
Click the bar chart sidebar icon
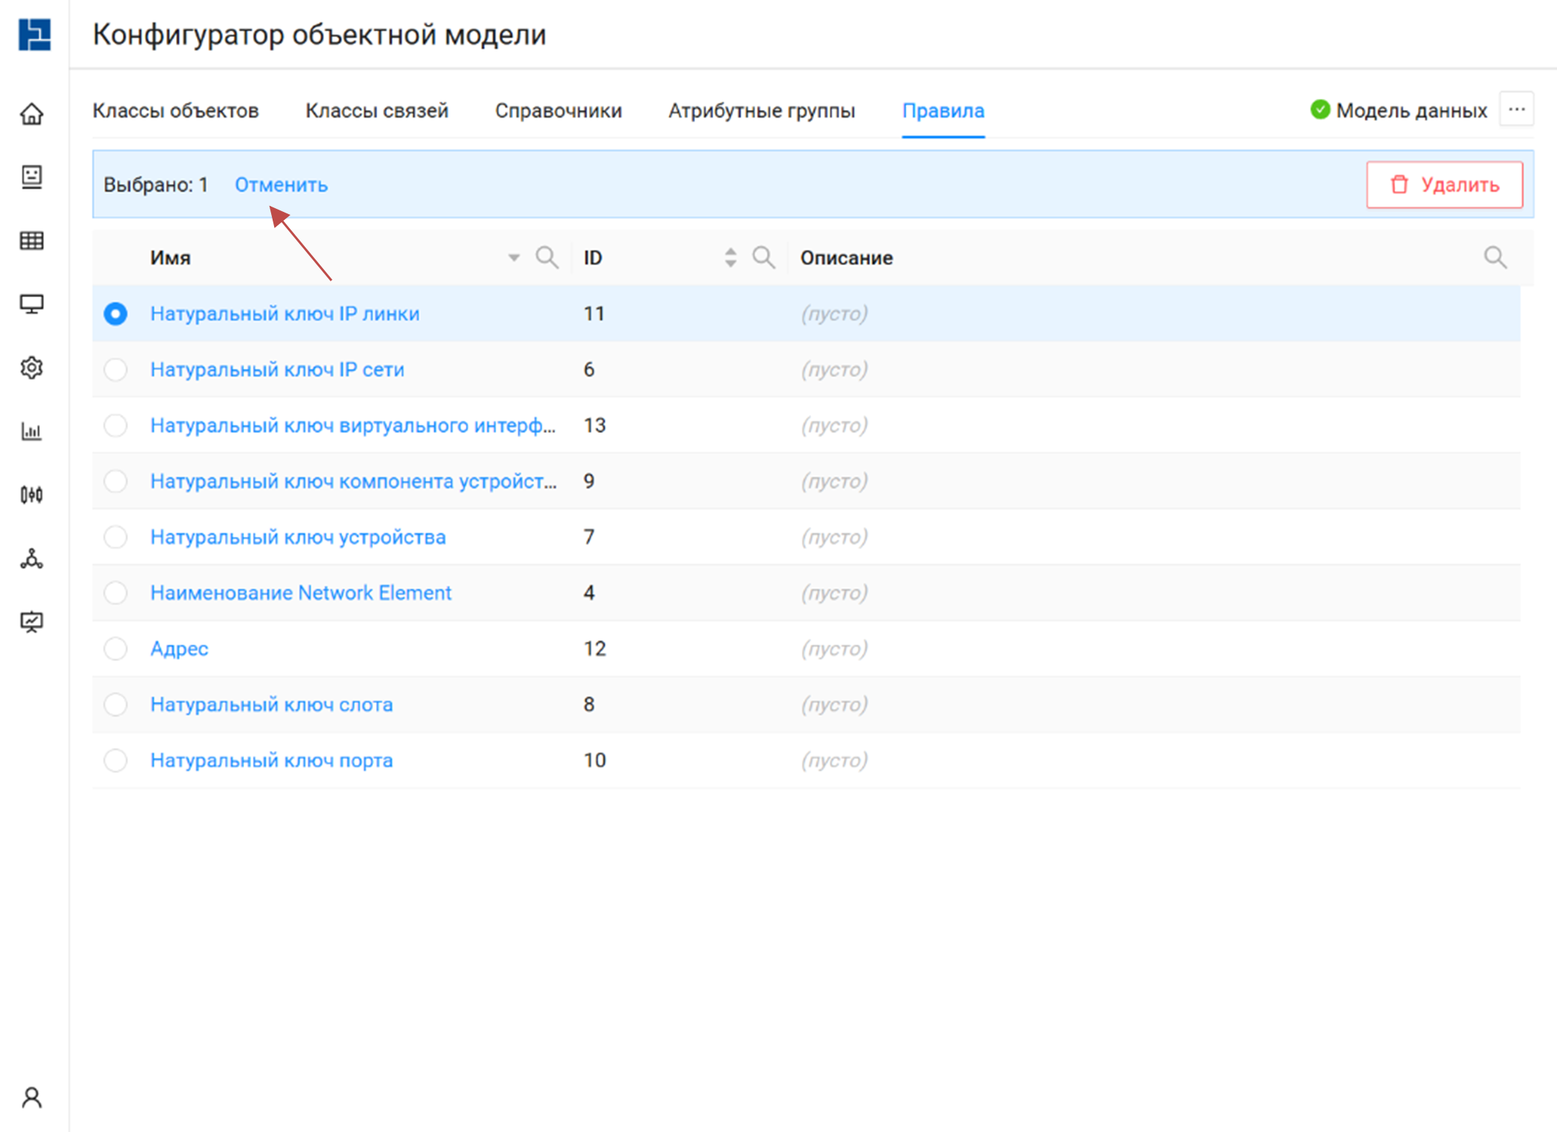pos(31,431)
